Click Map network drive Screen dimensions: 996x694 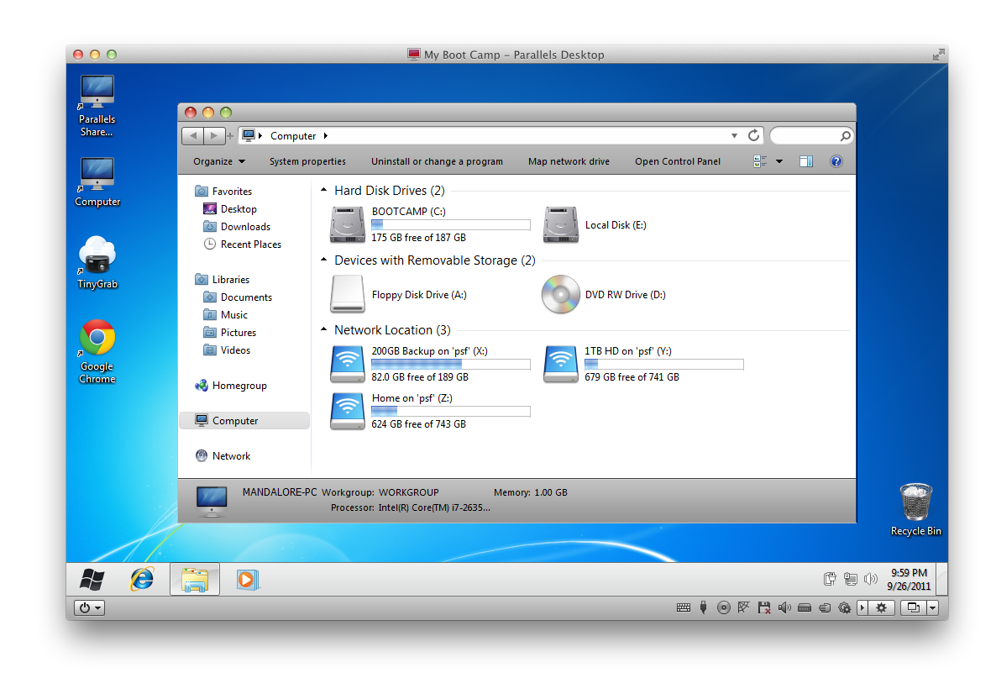[x=569, y=161]
